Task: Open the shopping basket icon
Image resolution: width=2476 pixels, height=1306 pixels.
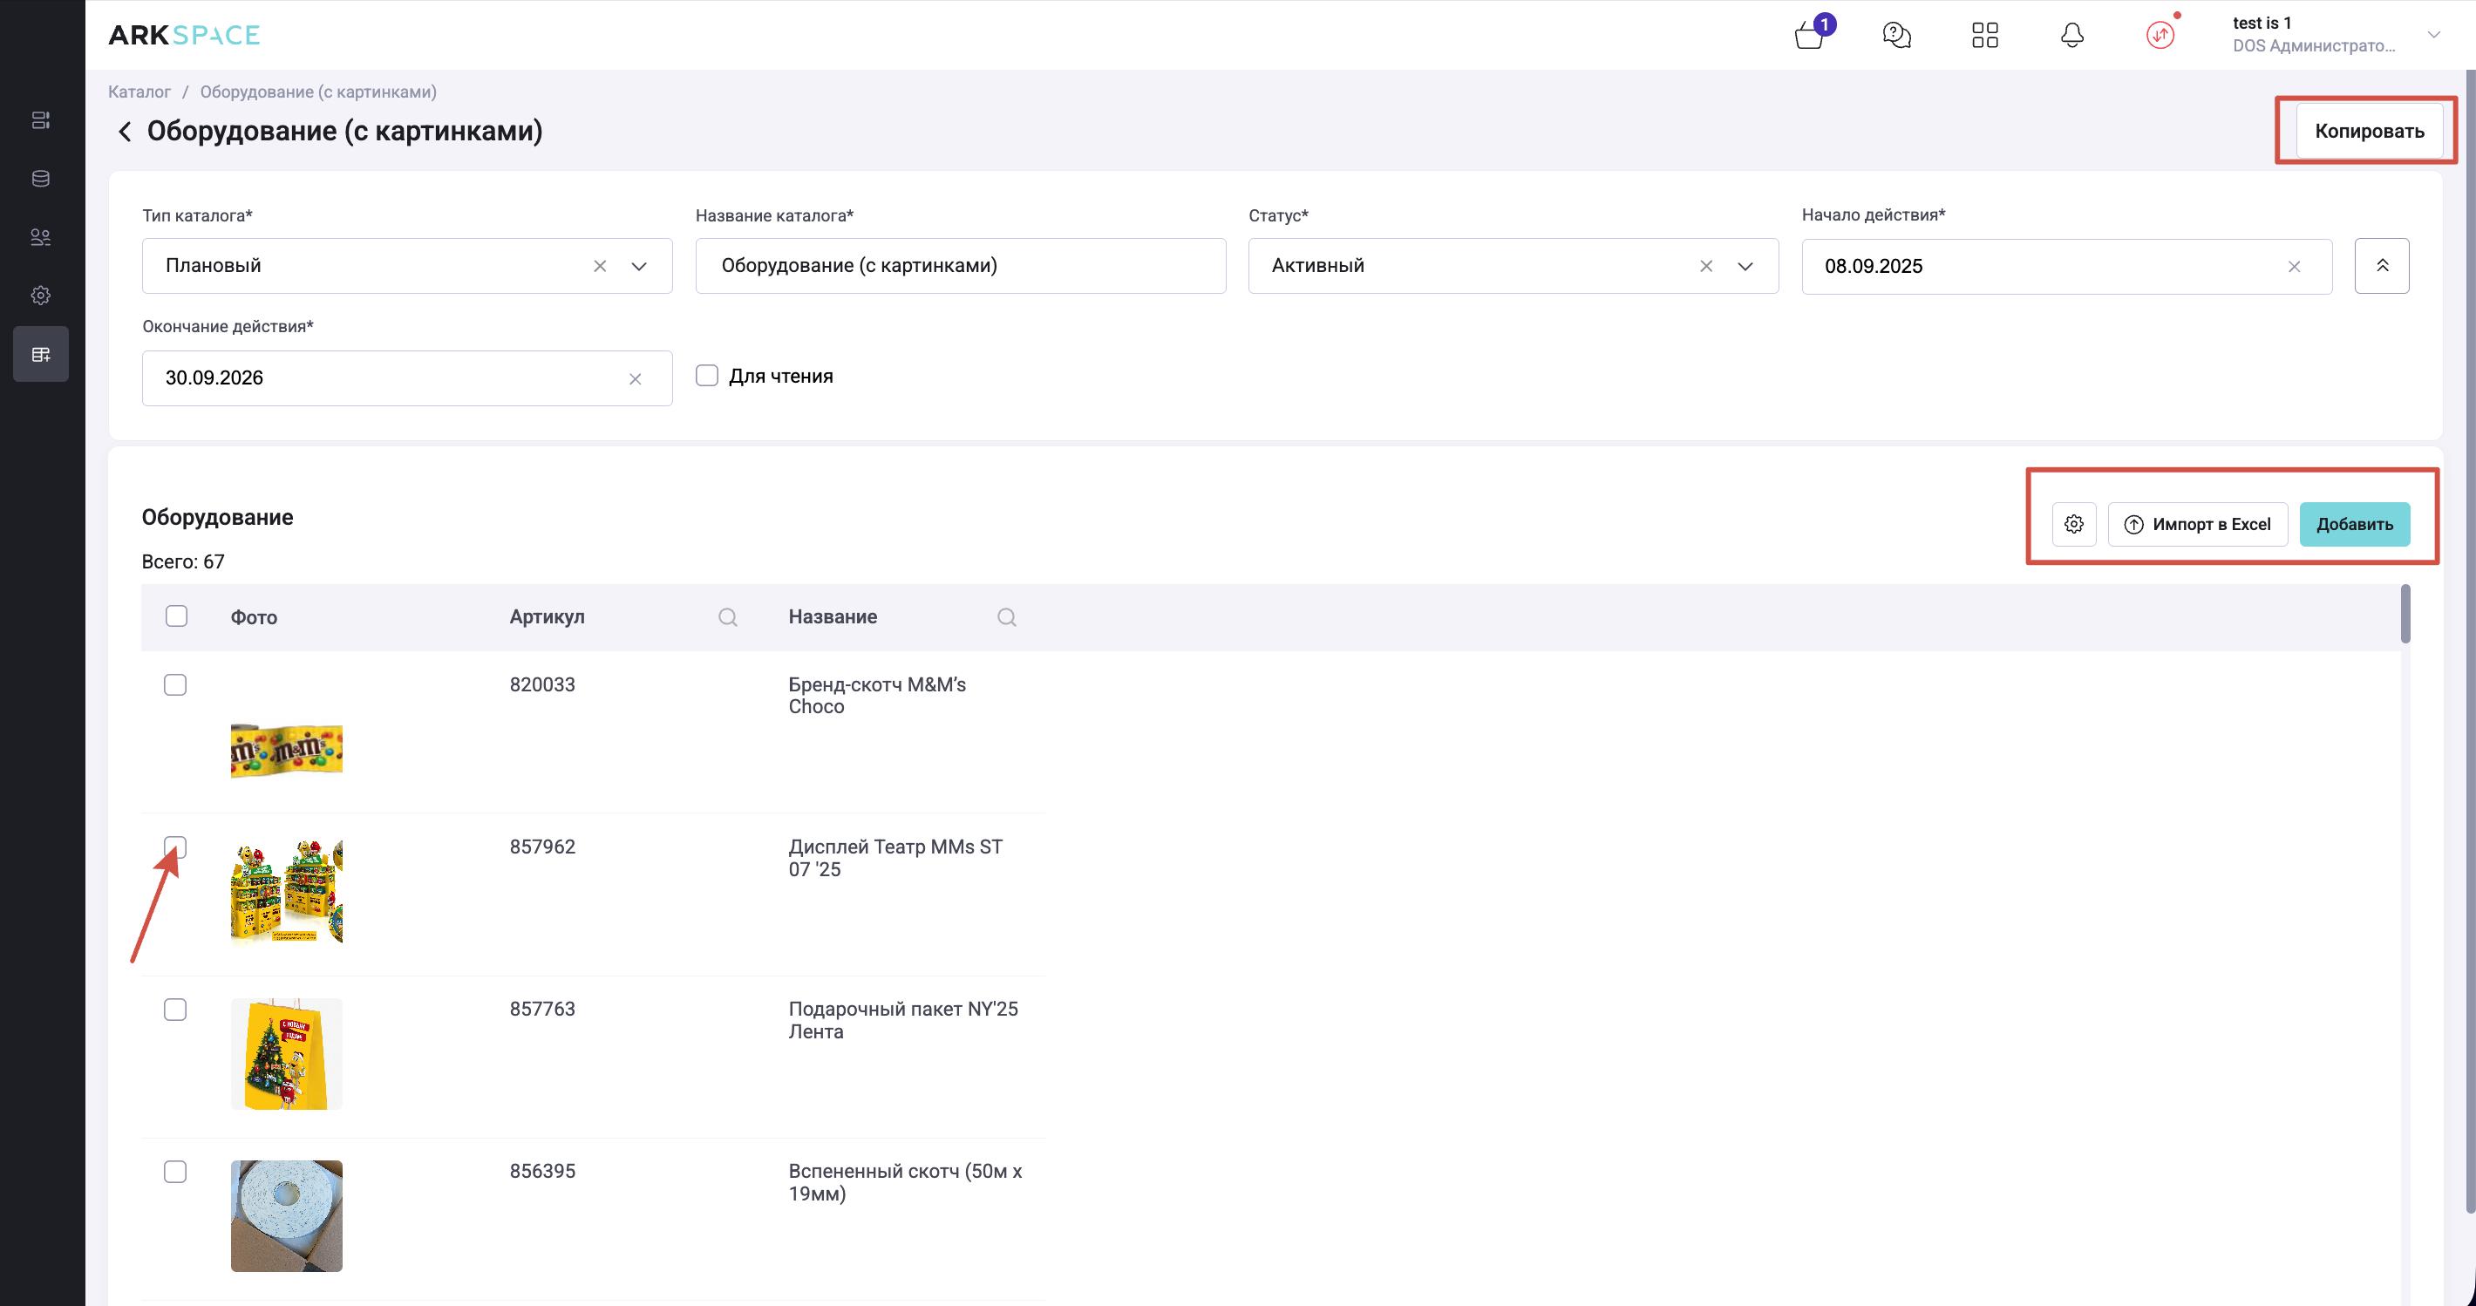Action: [x=1809, y=37]
